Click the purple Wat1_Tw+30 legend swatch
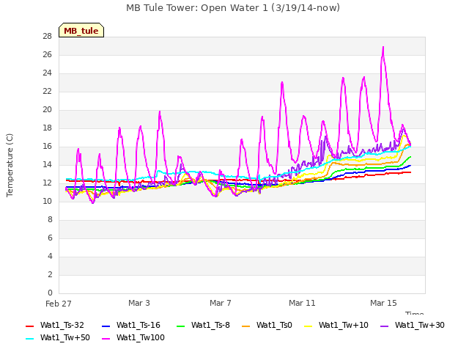 (x=384, y=326)
